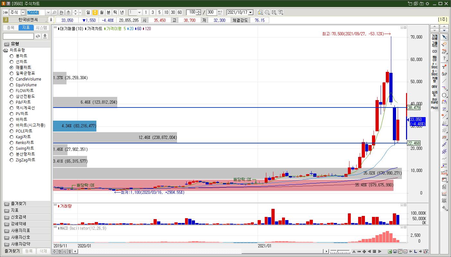
Task: Click the play forward button in bottom toolbar
Action: click(x=380, y=251)
